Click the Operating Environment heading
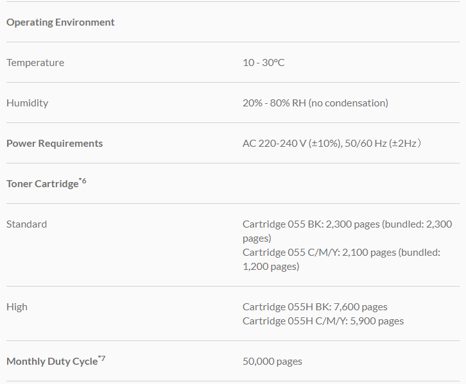 [x=60, y=22]
